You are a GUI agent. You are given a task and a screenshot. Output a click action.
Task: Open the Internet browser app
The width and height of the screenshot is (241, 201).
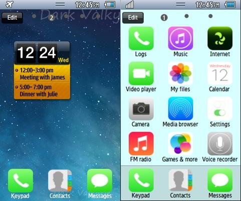click(220, 38)
